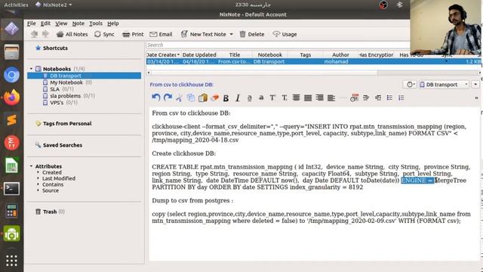
Task: Click into the note Search field
Action: (277, 45)
